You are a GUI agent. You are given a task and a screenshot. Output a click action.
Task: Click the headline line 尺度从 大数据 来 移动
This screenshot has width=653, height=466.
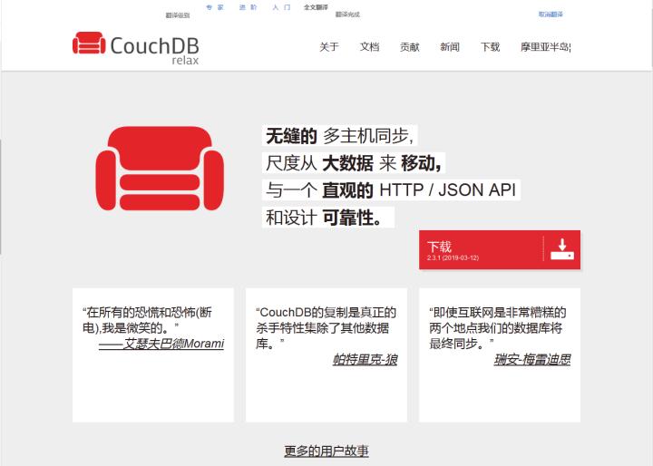(354, 163)
